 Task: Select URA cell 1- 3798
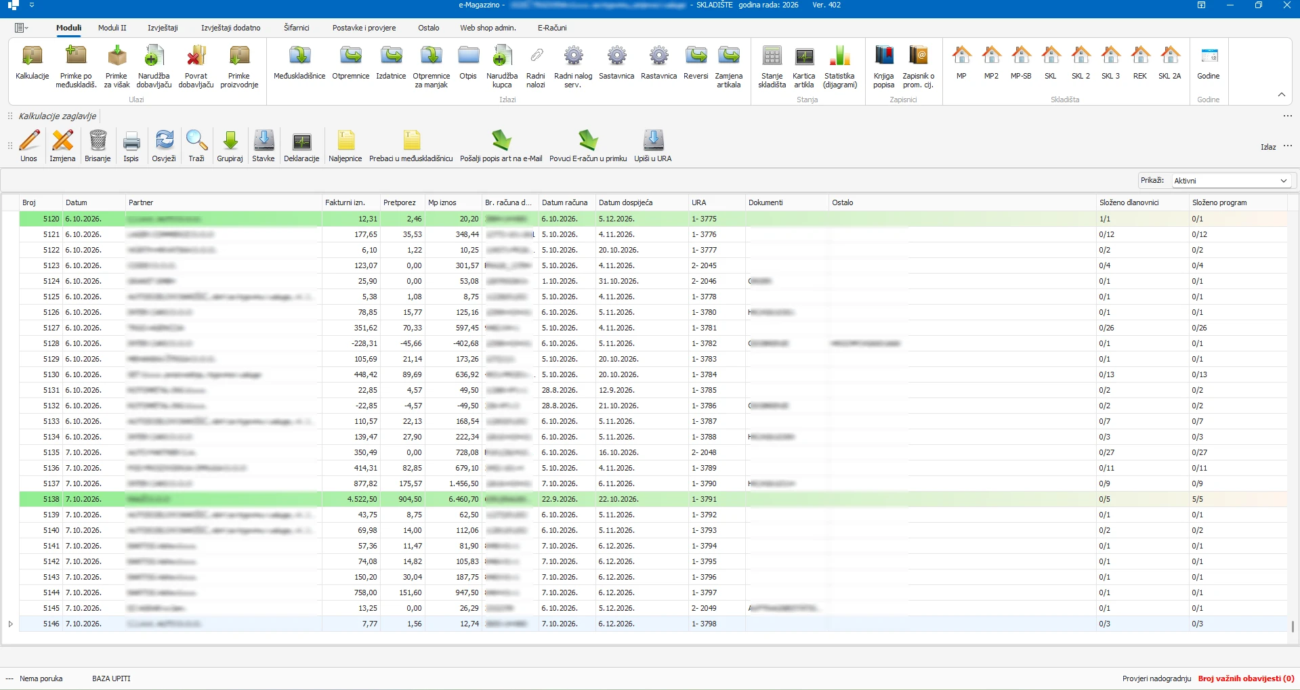pos(717,624)
